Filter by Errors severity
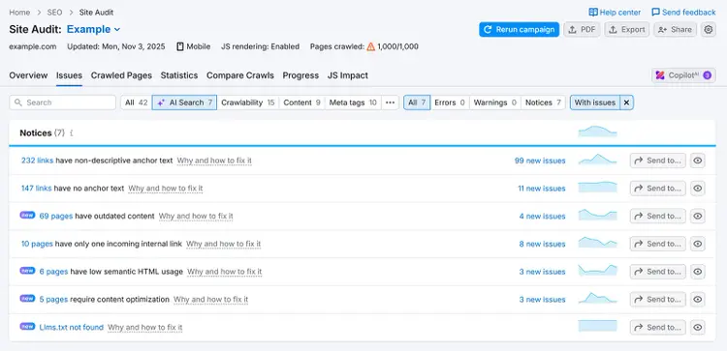727x351 pixels. point(450,102)
